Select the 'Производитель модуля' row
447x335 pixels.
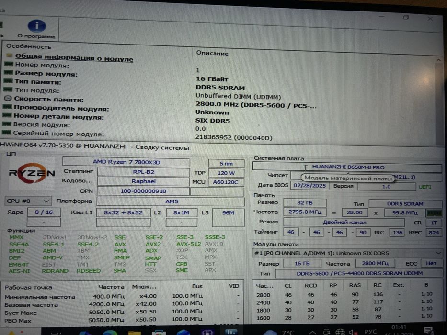pyautogui.click(x=61, y=108)
